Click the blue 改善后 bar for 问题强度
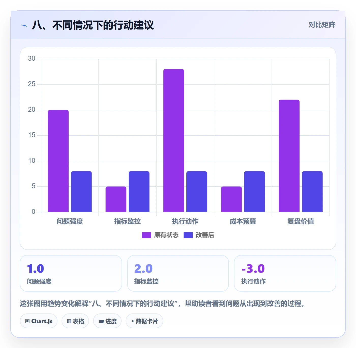This screenshot has height=348, width=356. point(81,192)
